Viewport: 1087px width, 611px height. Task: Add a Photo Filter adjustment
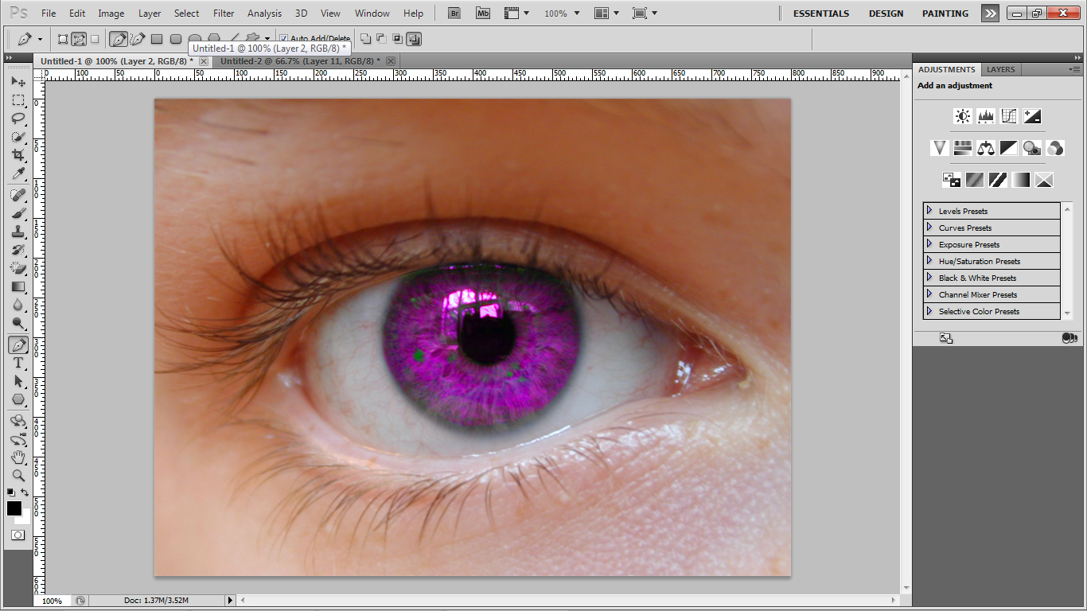click(1032, 148)
